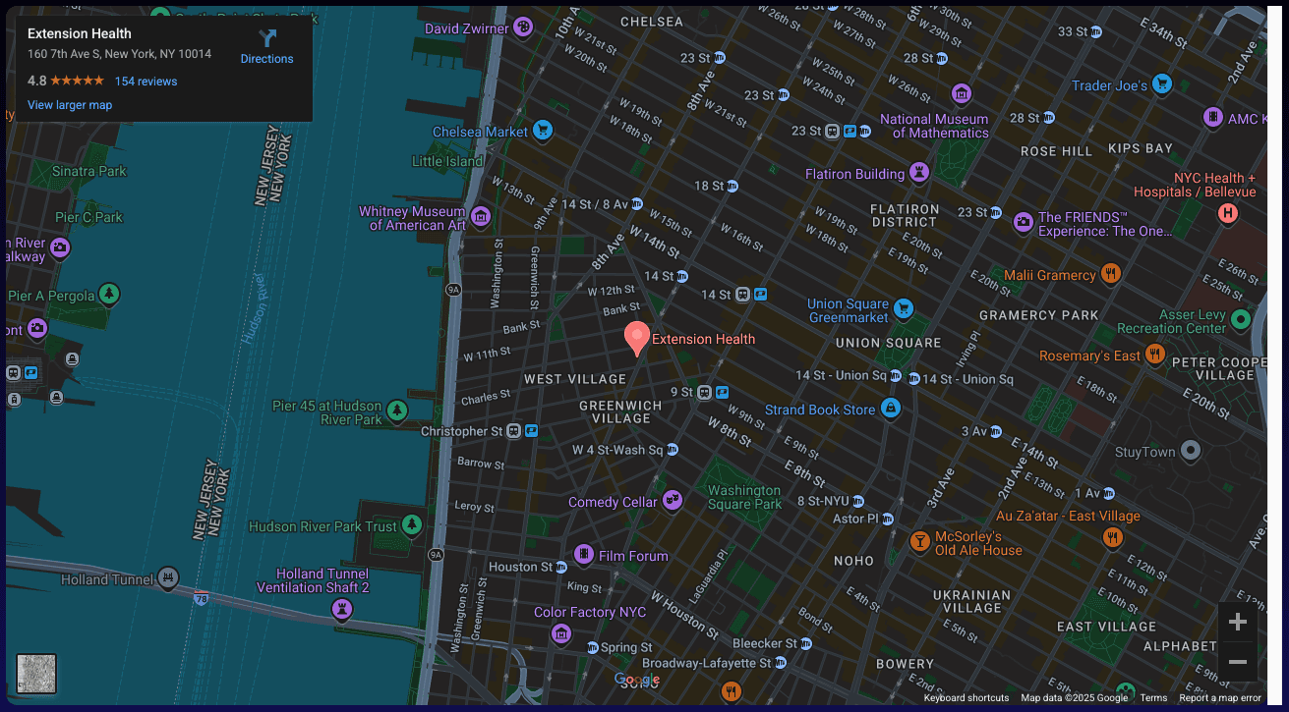
Task: Click the Malii Gramercy restaurant icon
Action: pyautogui.click(x=1111, y=274)
